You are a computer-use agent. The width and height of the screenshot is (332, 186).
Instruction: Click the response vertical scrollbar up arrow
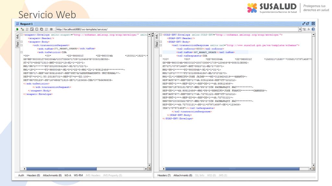[314, 35]
